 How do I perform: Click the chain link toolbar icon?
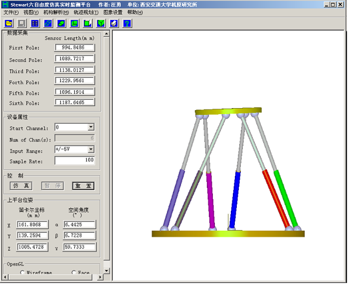tap(48, 23)
